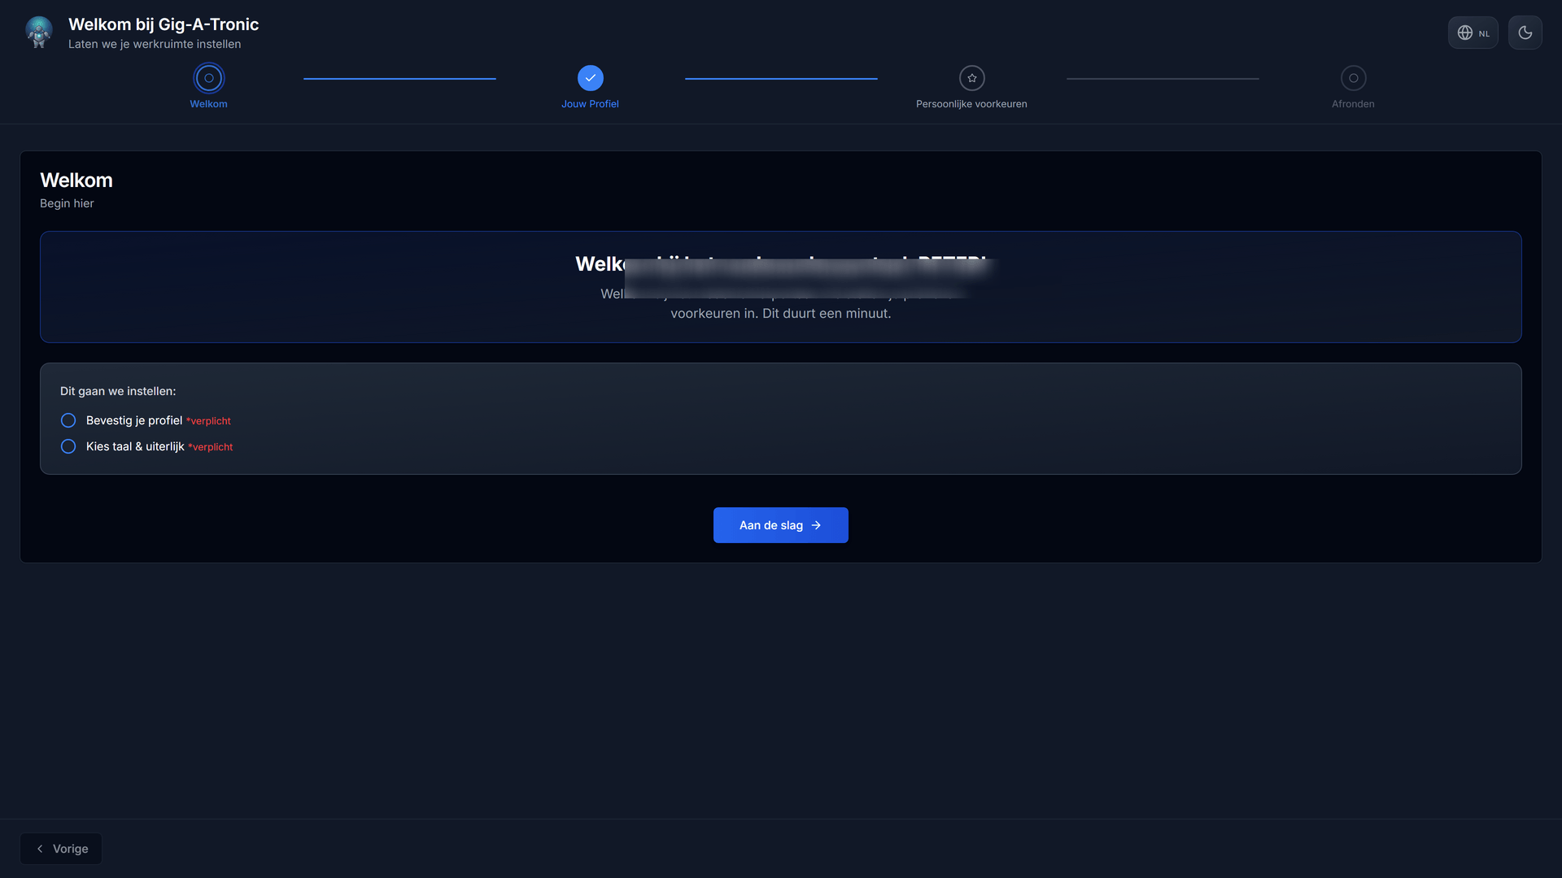Click the Afronden step label
The width and height of the screenshot is (1562, 878).
pos(1353,104)
